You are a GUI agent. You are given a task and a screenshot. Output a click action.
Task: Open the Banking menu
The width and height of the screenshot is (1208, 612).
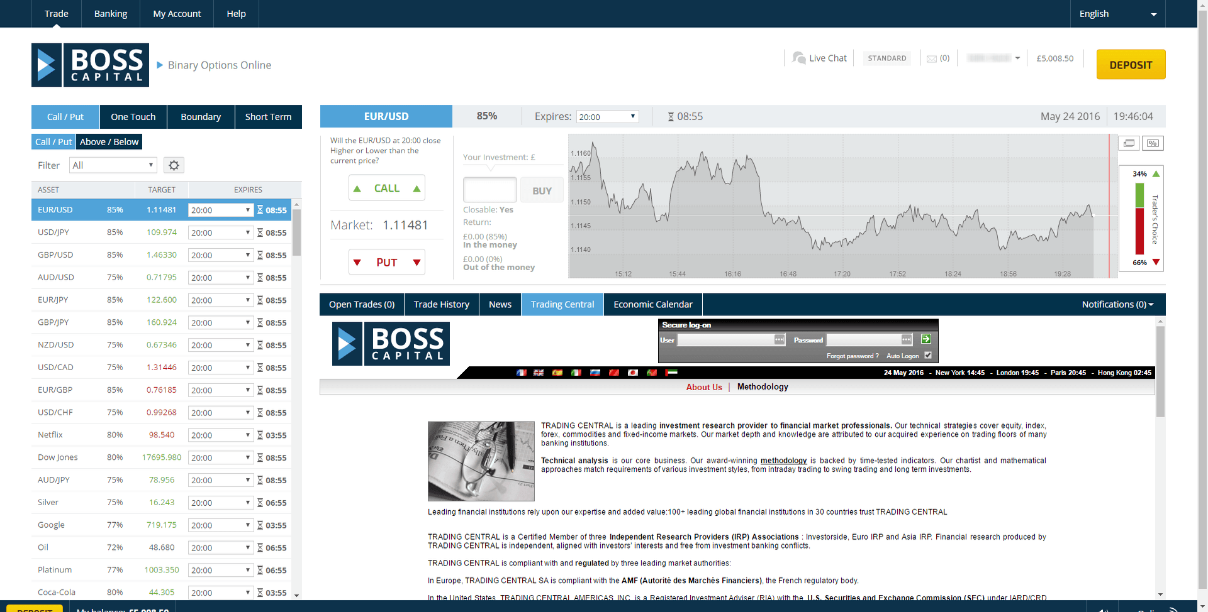[111, 14]
